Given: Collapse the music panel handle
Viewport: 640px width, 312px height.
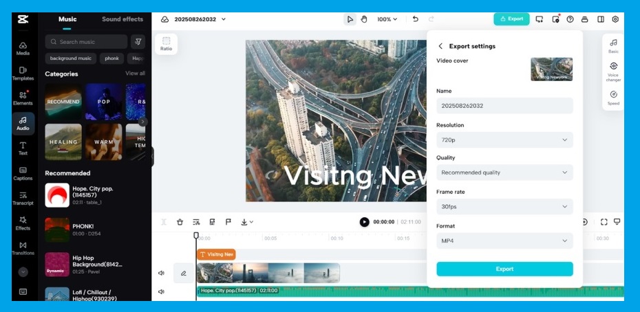Looking at the screenshot, I should (x=153, y=157).
